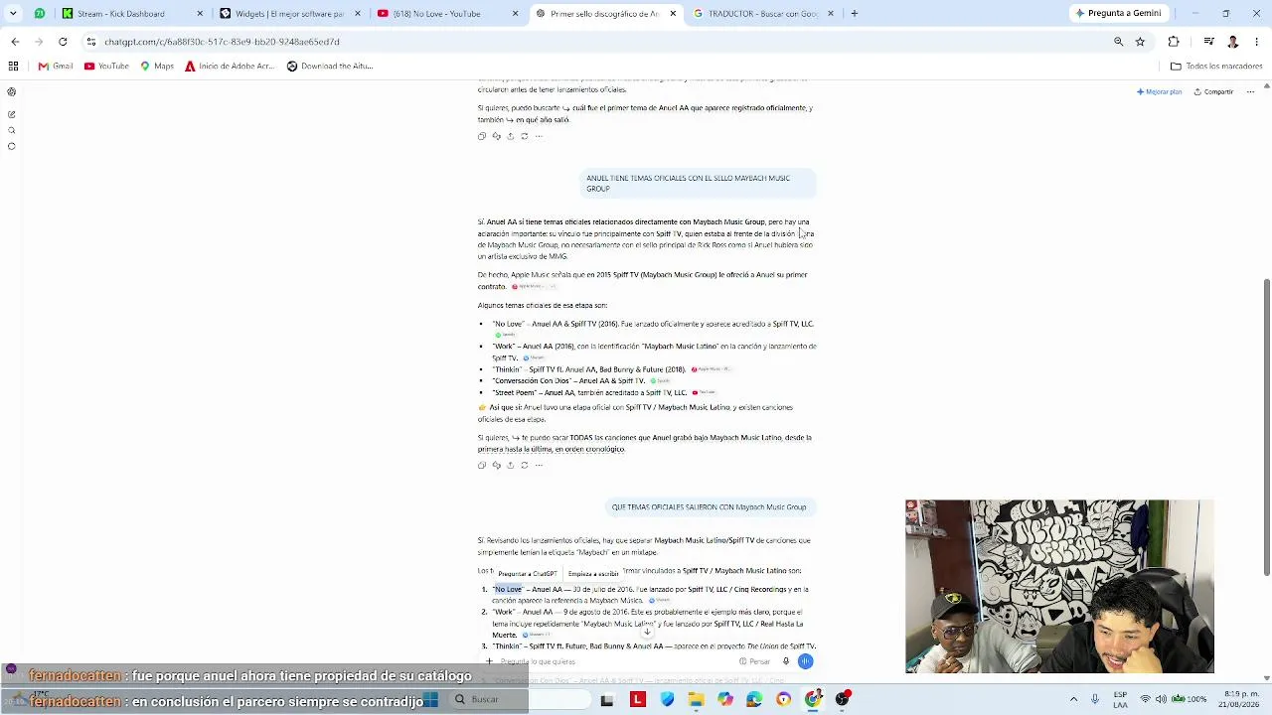This screenshot has height=715, width=1272.
Task: Click the streamer webcam overlay
Action: click(1059, 587)
